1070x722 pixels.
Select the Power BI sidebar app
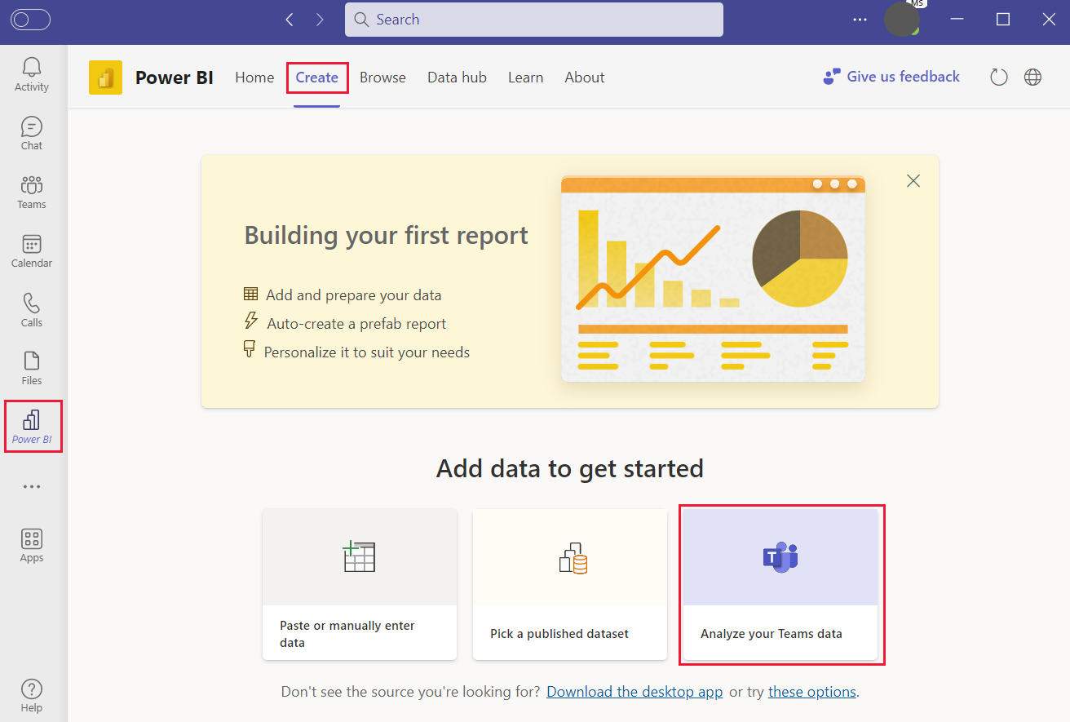[x=32, y=427]
